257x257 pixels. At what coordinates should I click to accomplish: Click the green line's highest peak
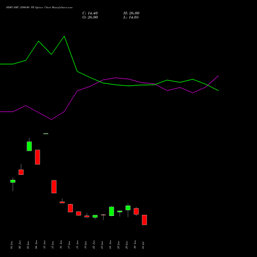[64, 36]
